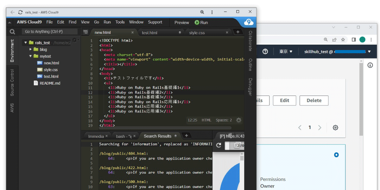
Task: Open the Source Control side panel
Action: [x=12, y=83]
